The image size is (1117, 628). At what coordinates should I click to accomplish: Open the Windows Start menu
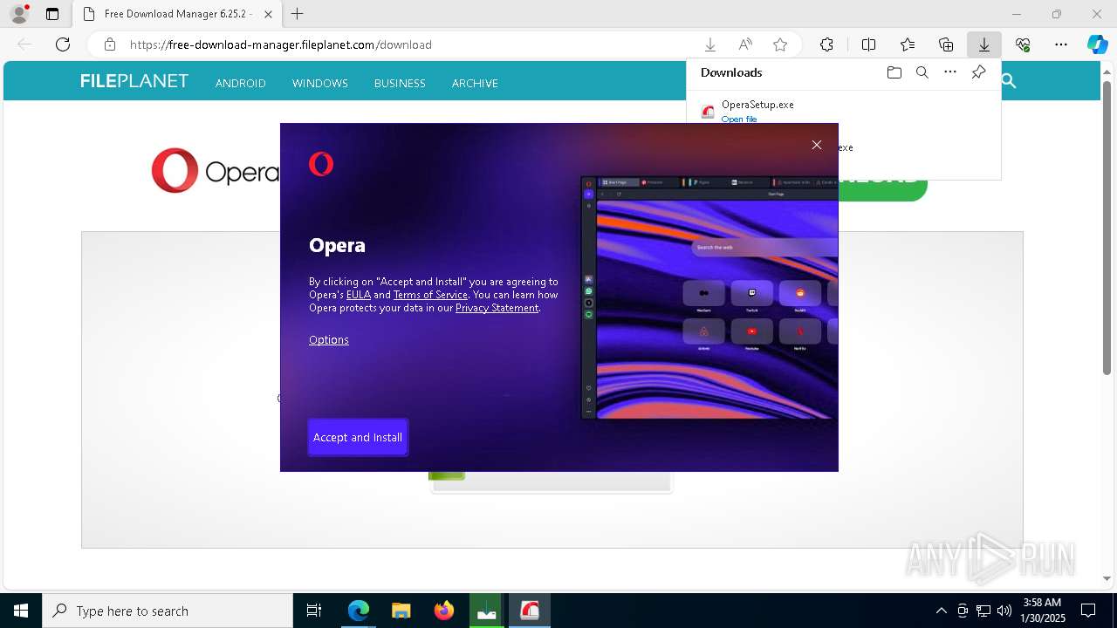pyautogui.click(x=21, y=611)
